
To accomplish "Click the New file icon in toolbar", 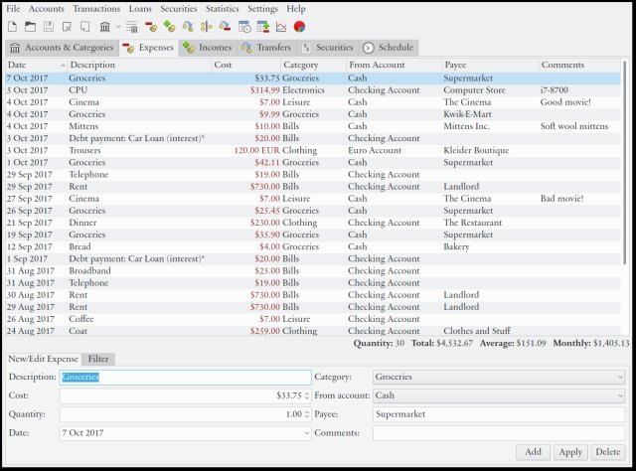I will [12, 26].
